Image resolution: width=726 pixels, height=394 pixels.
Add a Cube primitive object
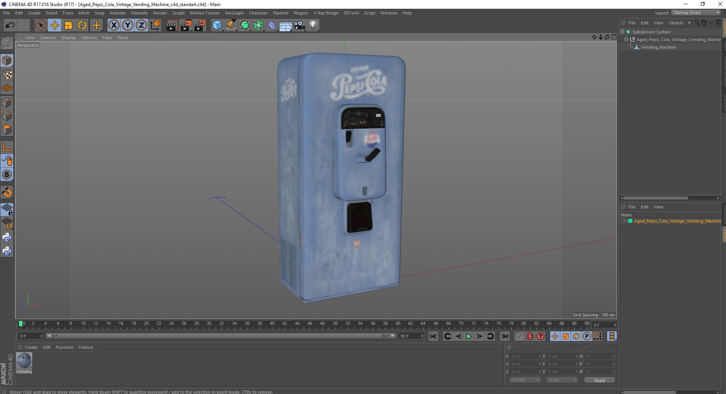tap(217, 25)
